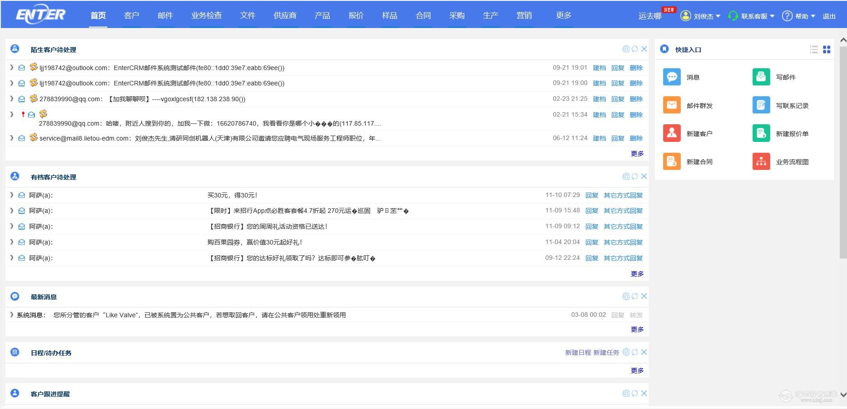
Task: Open the 报价 menu
Action: coord(356,15)
